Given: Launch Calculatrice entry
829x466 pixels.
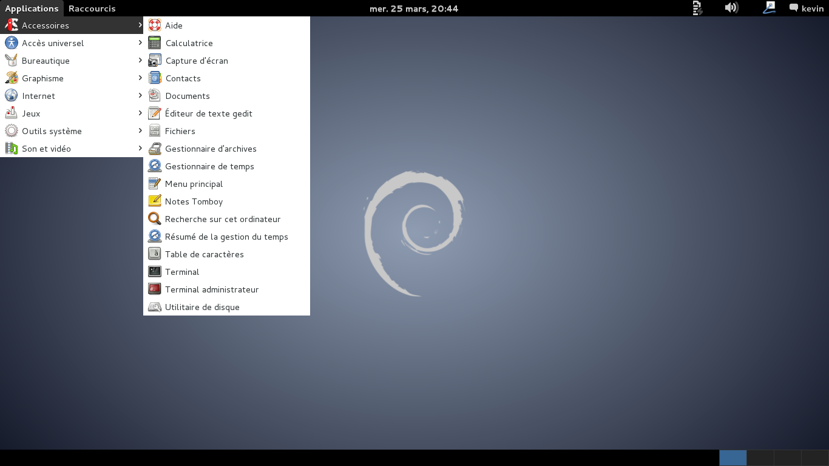Looking at the screenshot, I should click(226, 43).
